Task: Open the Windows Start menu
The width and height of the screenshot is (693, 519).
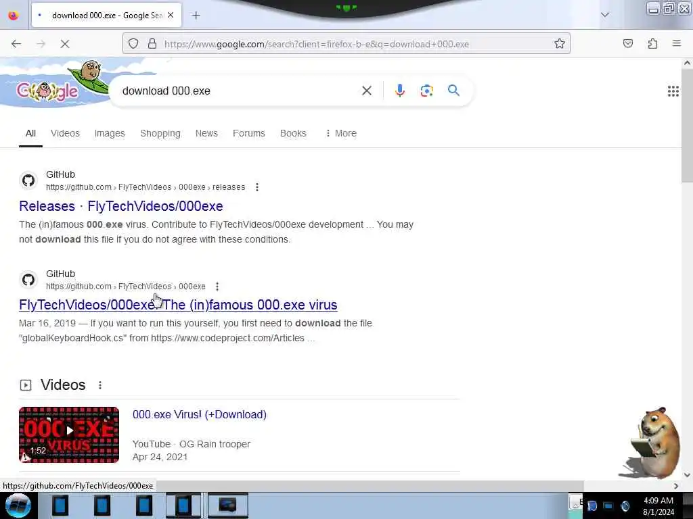Action: click(18, 505)
